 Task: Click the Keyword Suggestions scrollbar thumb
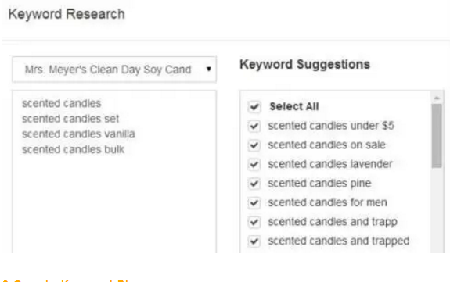[437, 136]
